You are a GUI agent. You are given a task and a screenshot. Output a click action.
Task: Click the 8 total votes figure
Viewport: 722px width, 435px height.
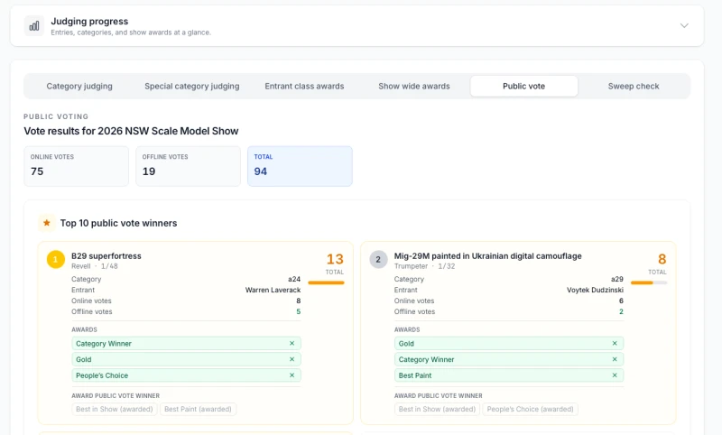click(x=662, y=259)
